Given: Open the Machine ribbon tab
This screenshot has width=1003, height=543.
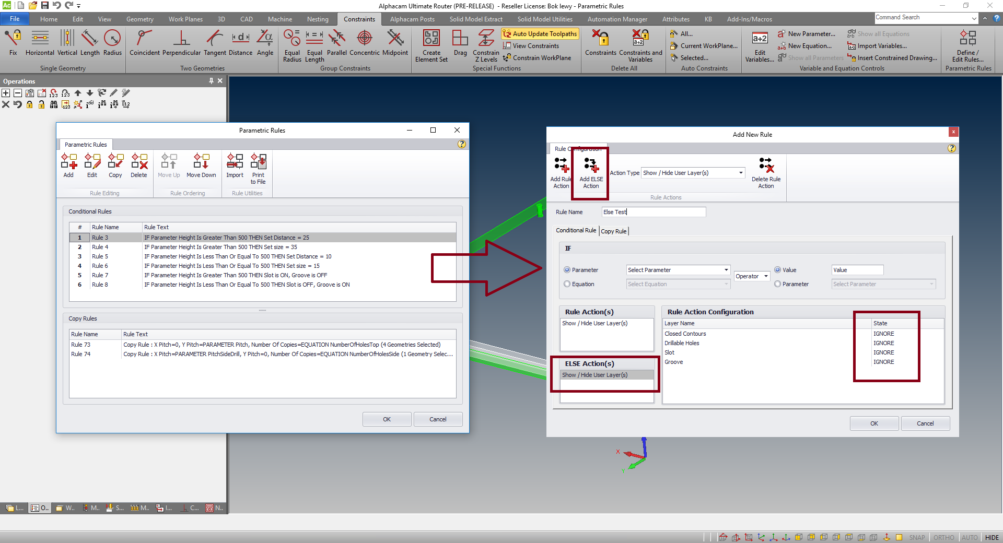Looking at the screenshot, I should click(x=280, y=19).
